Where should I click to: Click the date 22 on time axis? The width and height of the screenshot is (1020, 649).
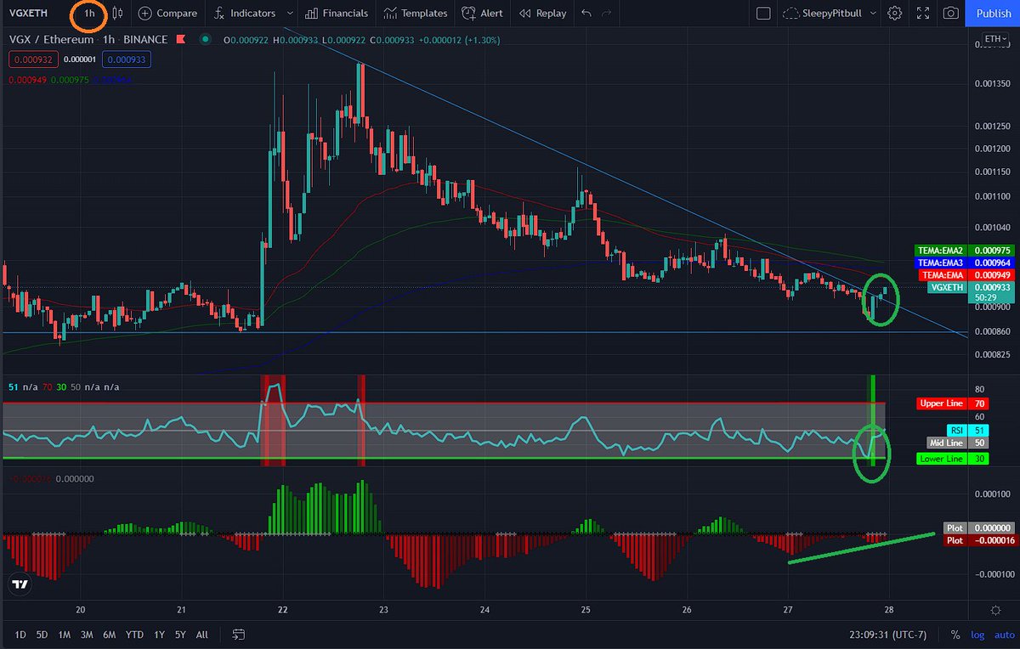[282, 610]
